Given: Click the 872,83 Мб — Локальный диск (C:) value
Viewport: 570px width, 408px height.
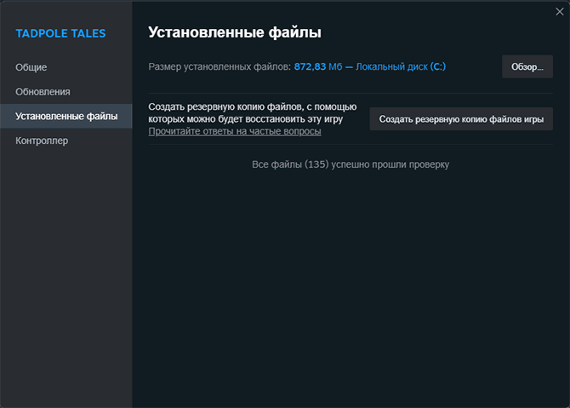Looking at the screenshot, I should point(370,66).
